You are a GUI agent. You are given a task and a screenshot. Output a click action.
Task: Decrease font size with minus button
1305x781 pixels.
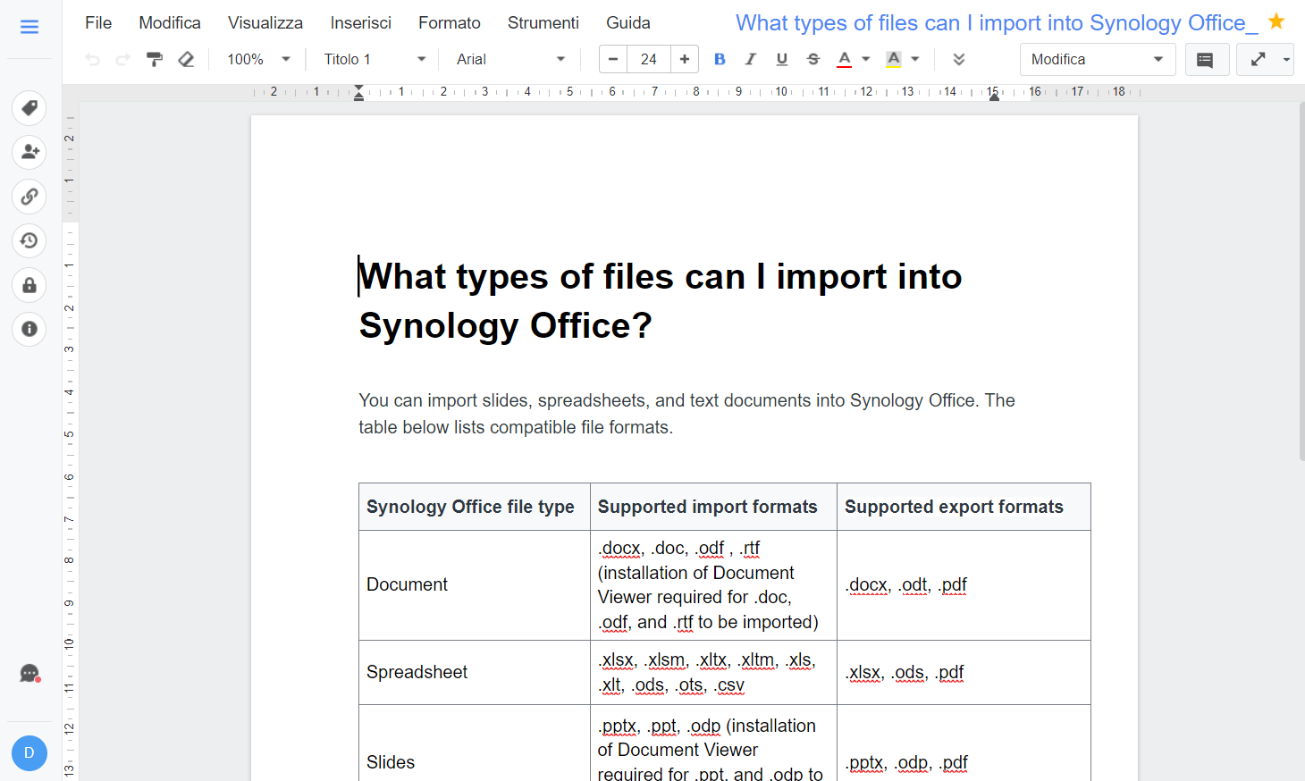coord(613,59)
